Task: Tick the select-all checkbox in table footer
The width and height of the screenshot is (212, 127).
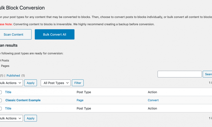Action: click(x=1, y=108)
